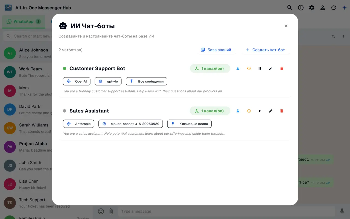Close the ИИ Чат-боты dialog
This screenshot has height=219, width=350.
coord(286,26)
